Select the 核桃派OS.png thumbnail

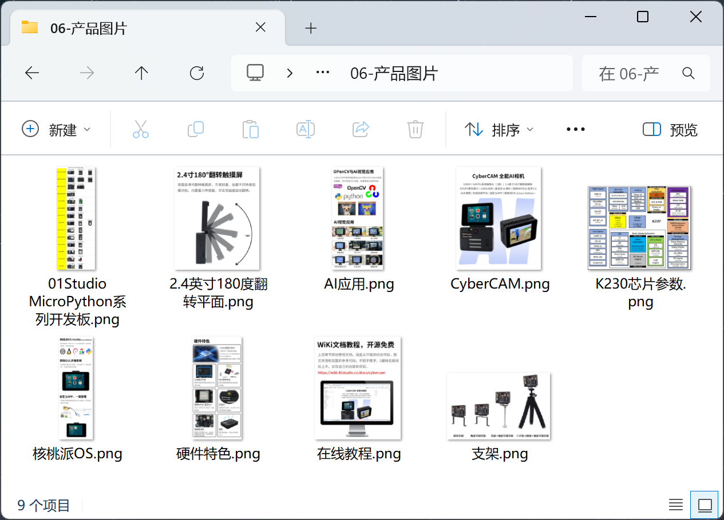coord(76,388)
